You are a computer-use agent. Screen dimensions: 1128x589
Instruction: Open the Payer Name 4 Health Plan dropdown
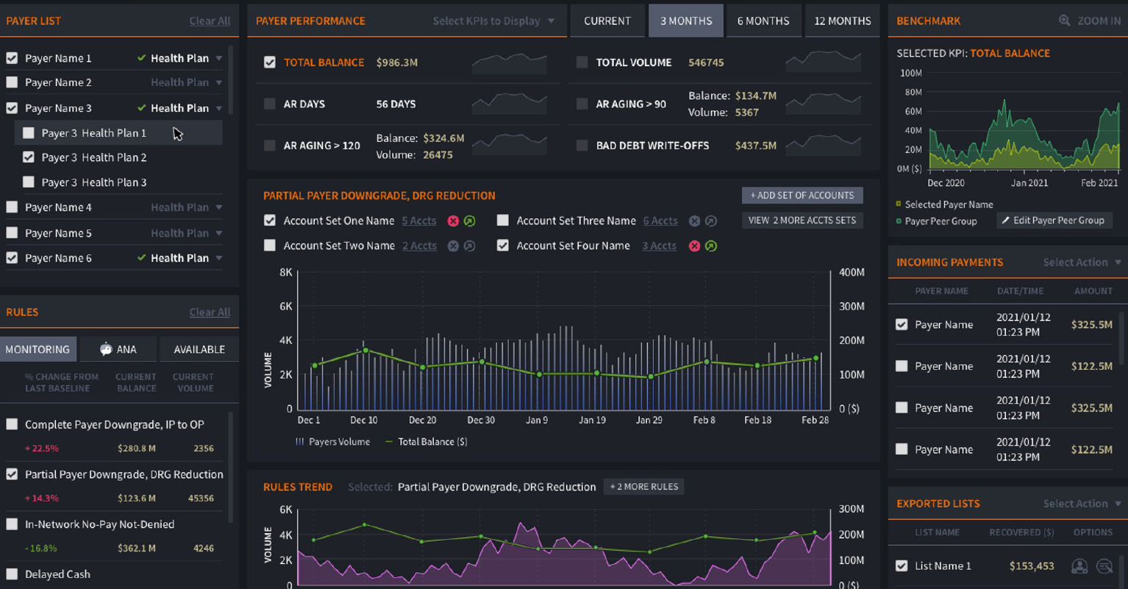pyautogui.click(x=219, y=207)
